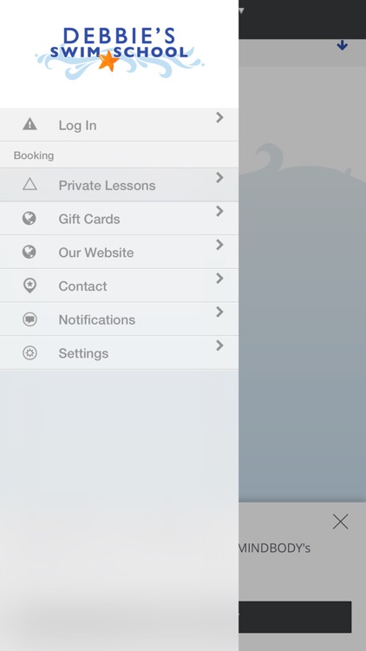The image size is (366, 651).
Task: Tap the warning triangle icon beside Log In
Action: point(29,124)
